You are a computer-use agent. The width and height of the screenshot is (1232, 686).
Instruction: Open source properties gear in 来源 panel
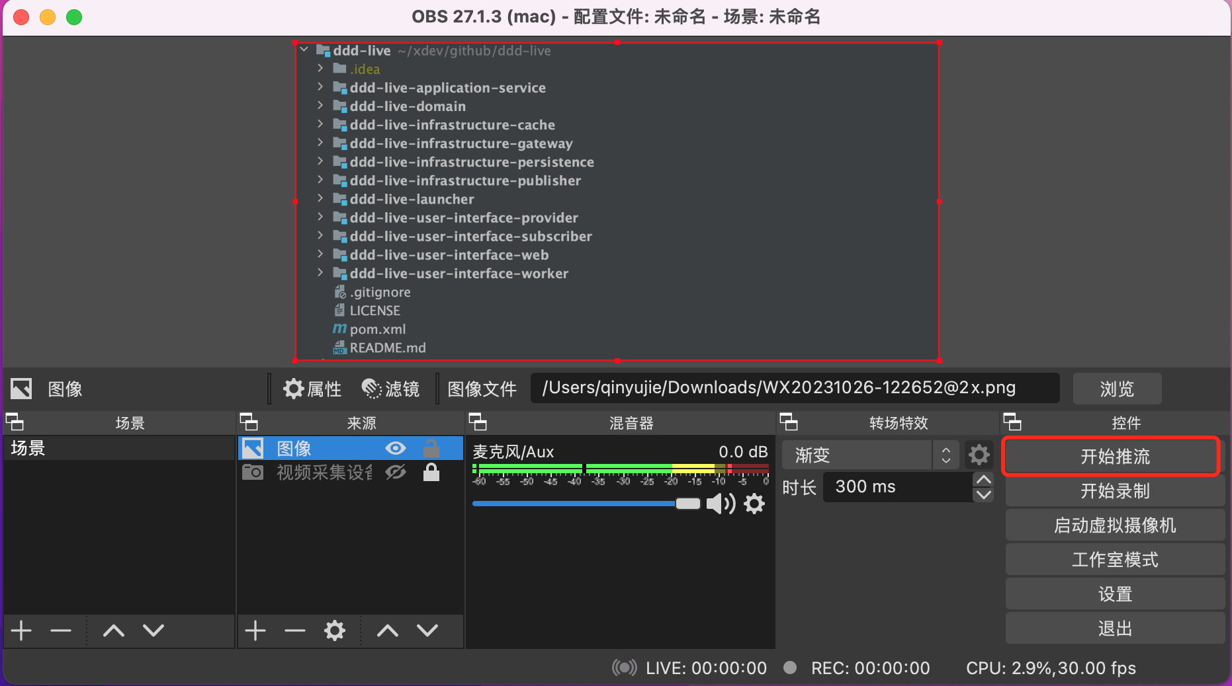click(335, 630)
